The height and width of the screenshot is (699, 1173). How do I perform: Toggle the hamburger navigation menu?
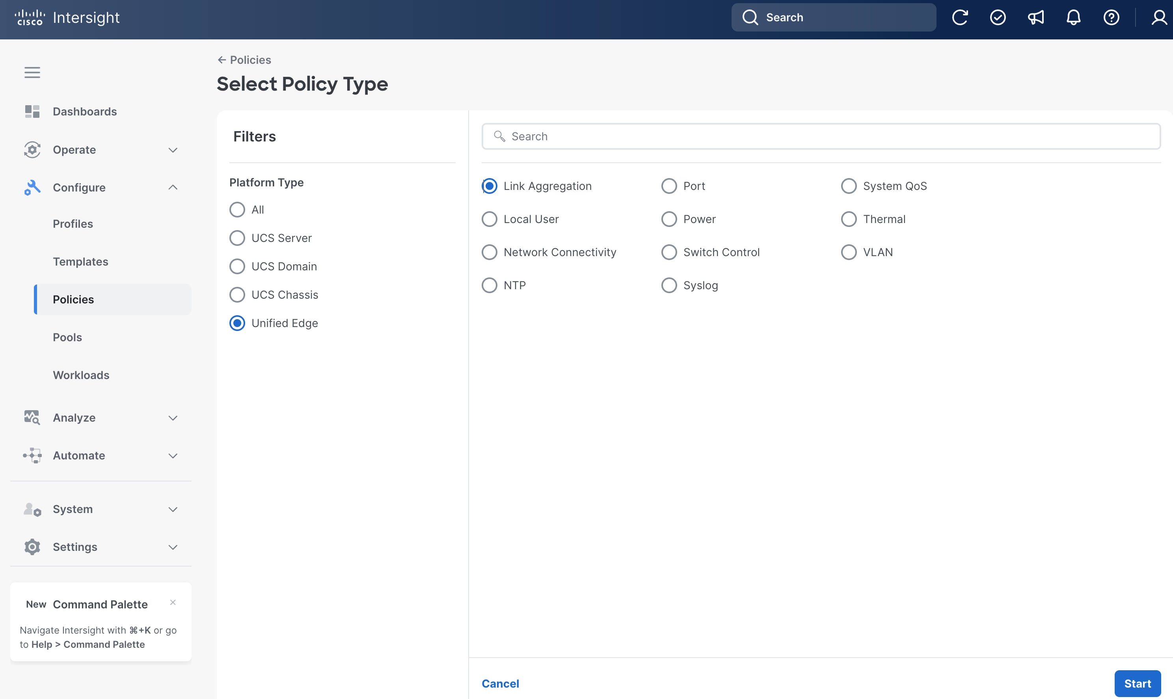(x=32, y=73)
